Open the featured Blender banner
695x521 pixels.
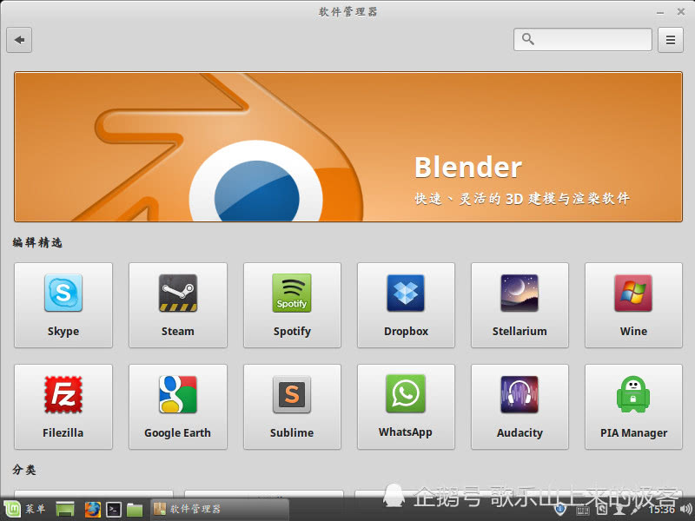348,147
